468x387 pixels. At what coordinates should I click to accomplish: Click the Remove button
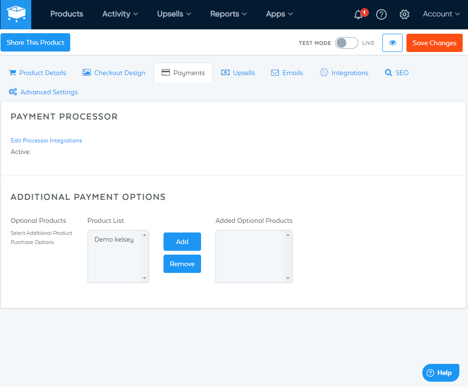pos(182,264)
